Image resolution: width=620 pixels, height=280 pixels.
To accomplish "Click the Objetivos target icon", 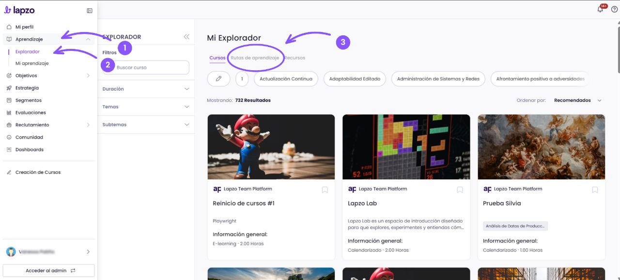I will pos(9,76).
